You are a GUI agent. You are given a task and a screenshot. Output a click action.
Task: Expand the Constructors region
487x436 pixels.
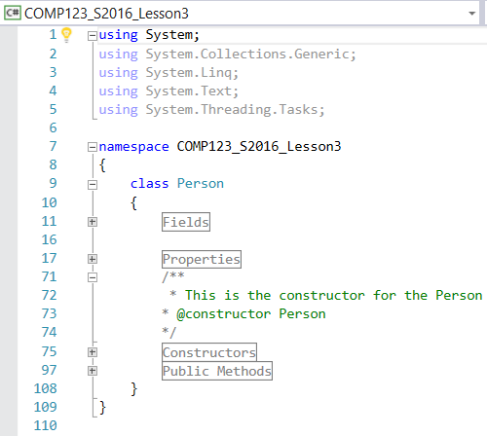click(93, 352)
